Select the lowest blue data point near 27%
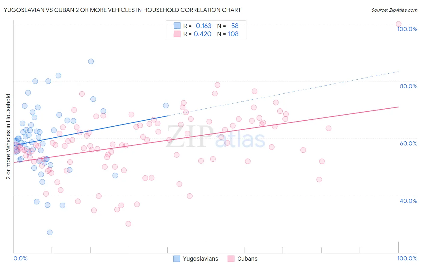Viewport: 421px width, 267px height. 50,232
